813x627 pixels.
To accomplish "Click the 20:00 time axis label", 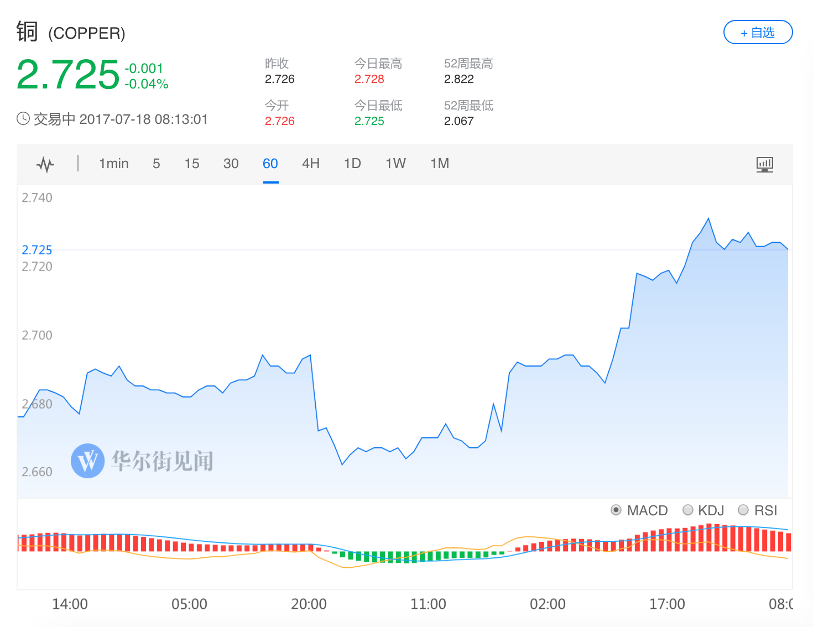I will tap(309, 604).
